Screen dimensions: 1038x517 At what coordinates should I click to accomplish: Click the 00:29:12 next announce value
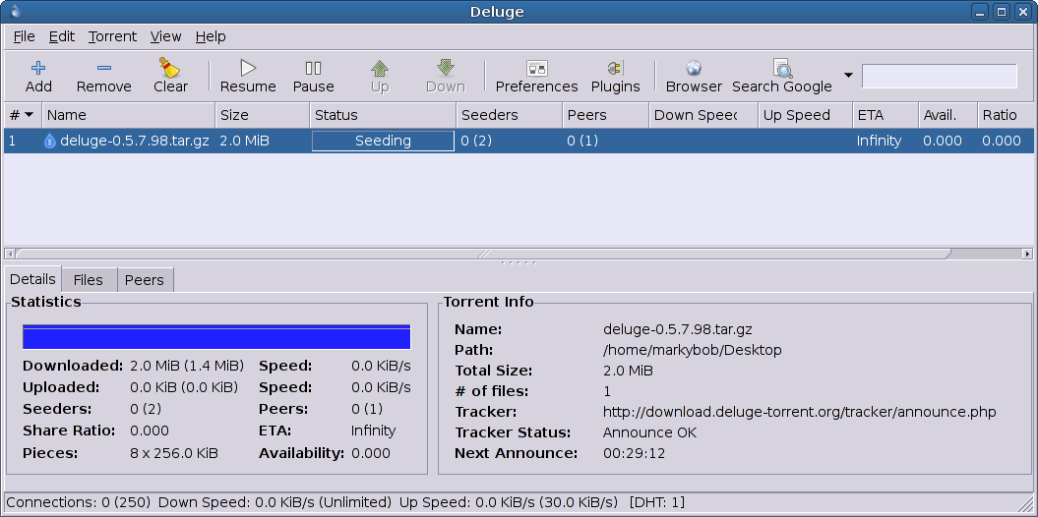pyautogui.click(x=635, y=453)
